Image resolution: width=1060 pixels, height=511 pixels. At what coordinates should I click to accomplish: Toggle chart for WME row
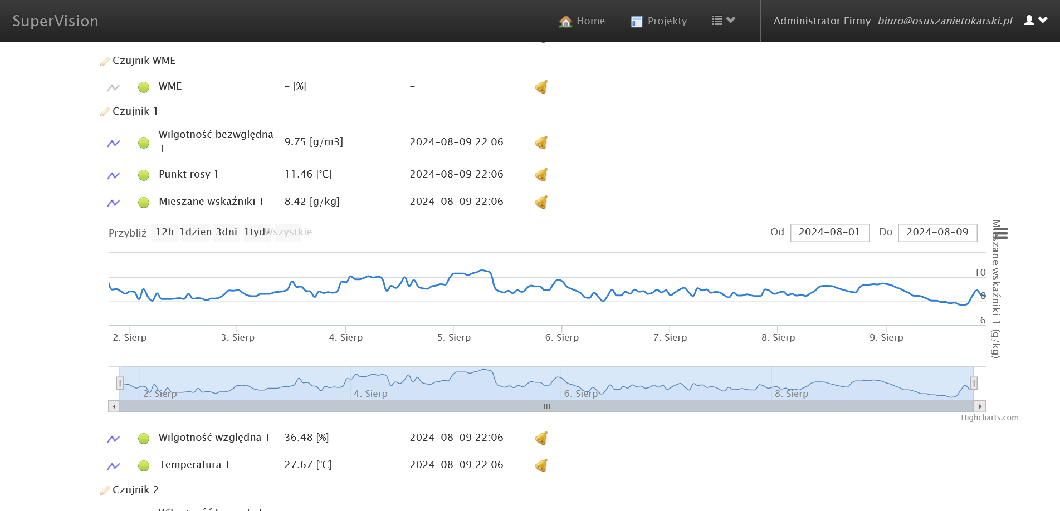coord(114,87)
